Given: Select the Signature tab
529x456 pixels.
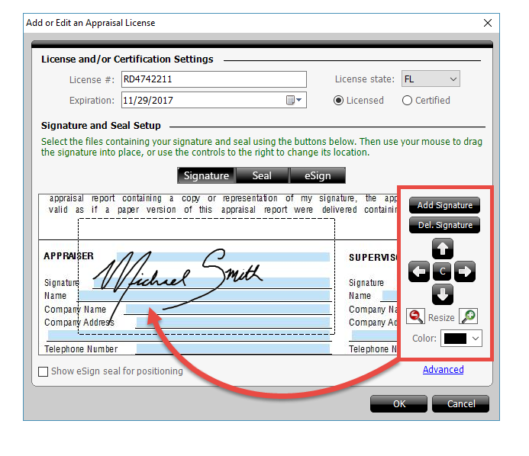Looking at the screenshot, I should [206, 175].
